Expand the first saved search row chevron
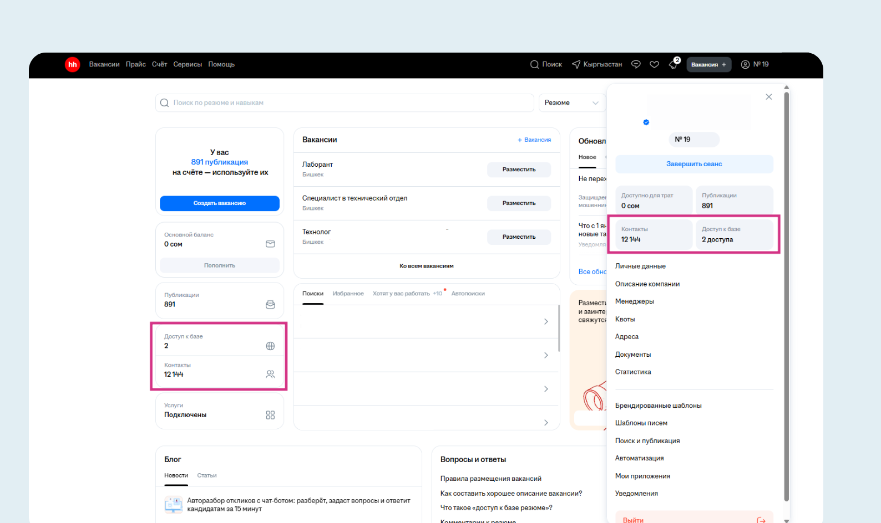 pos(546,321)
